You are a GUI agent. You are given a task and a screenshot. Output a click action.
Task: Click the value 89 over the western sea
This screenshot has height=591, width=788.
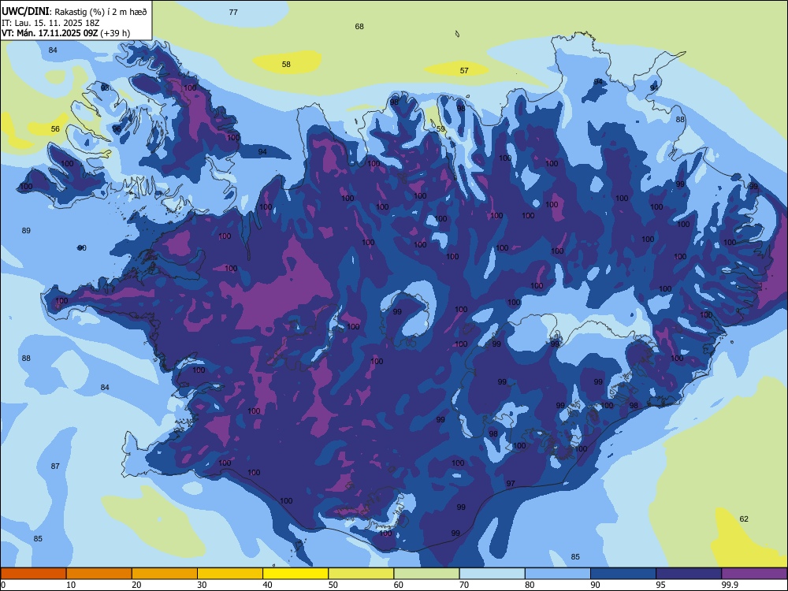(x=26, y=231)
